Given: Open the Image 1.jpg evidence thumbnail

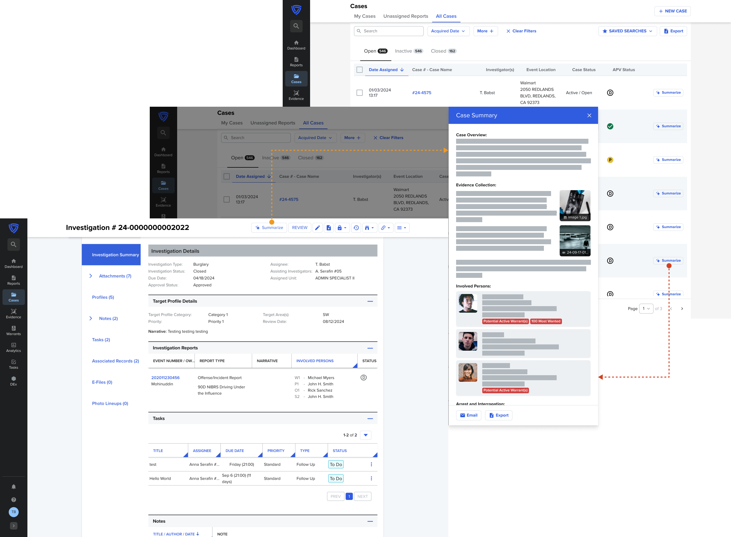Looking at the screenshot, I should 575,205.
